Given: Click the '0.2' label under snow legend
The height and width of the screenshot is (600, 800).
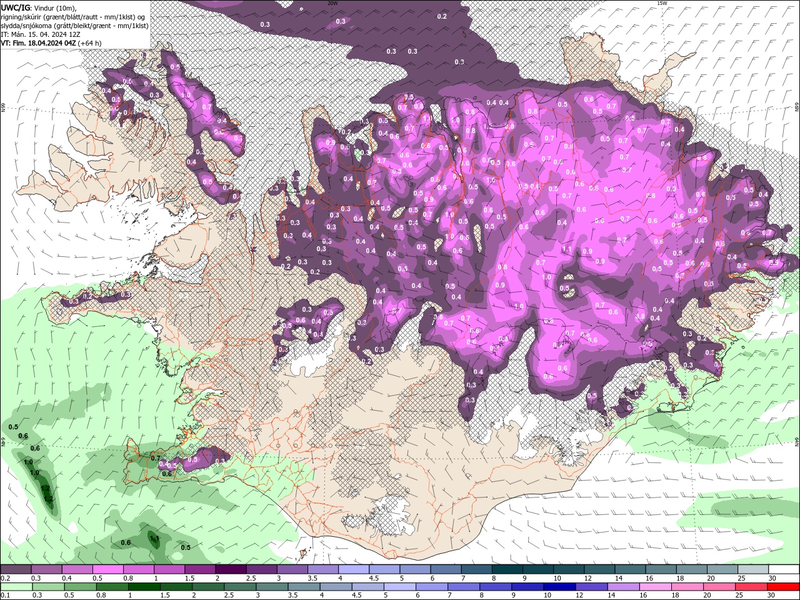Looking at the screenshot, I should point(5,578).
